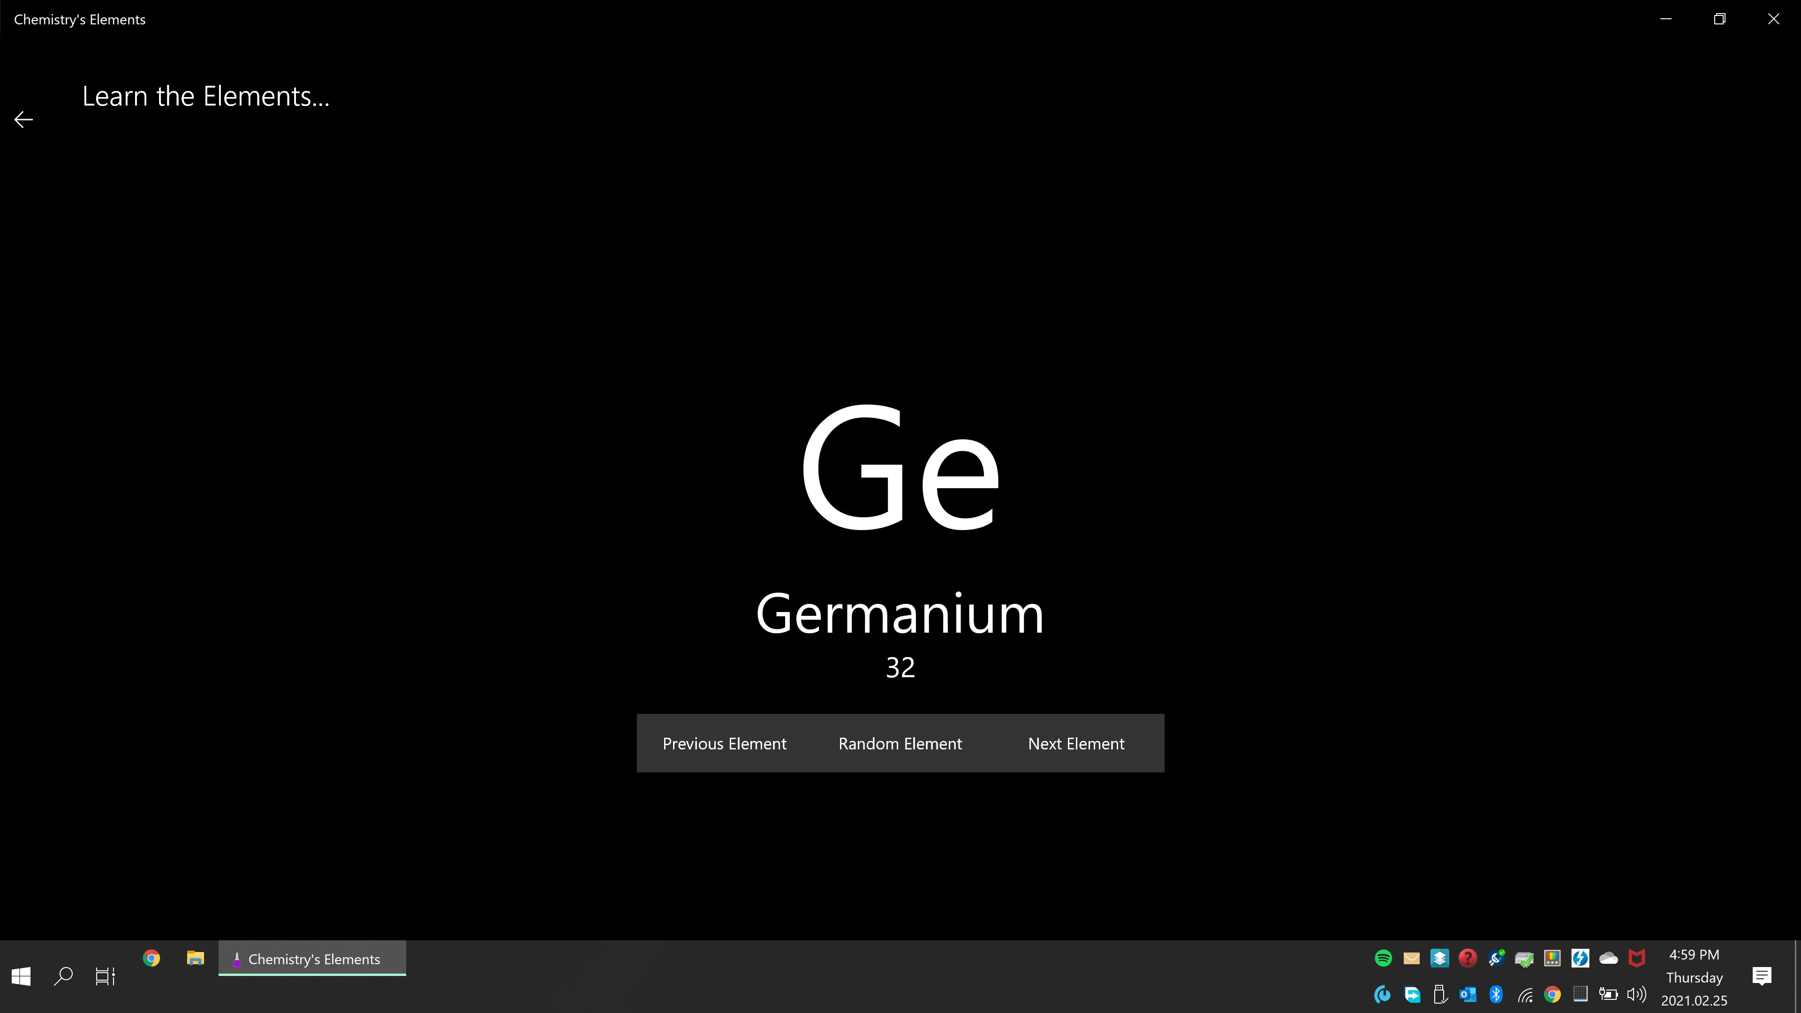Click the Bluetooth tray icon
Viewport: 1801px width, 1013px height.
[1496, 994]
